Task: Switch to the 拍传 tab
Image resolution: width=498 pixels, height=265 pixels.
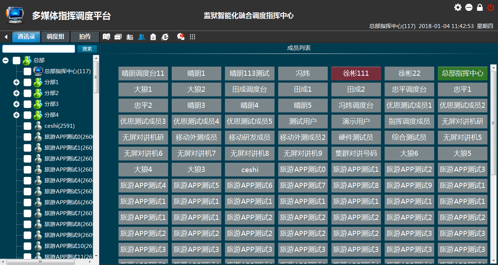Action: pyautogui.click(x=85, y=37)
